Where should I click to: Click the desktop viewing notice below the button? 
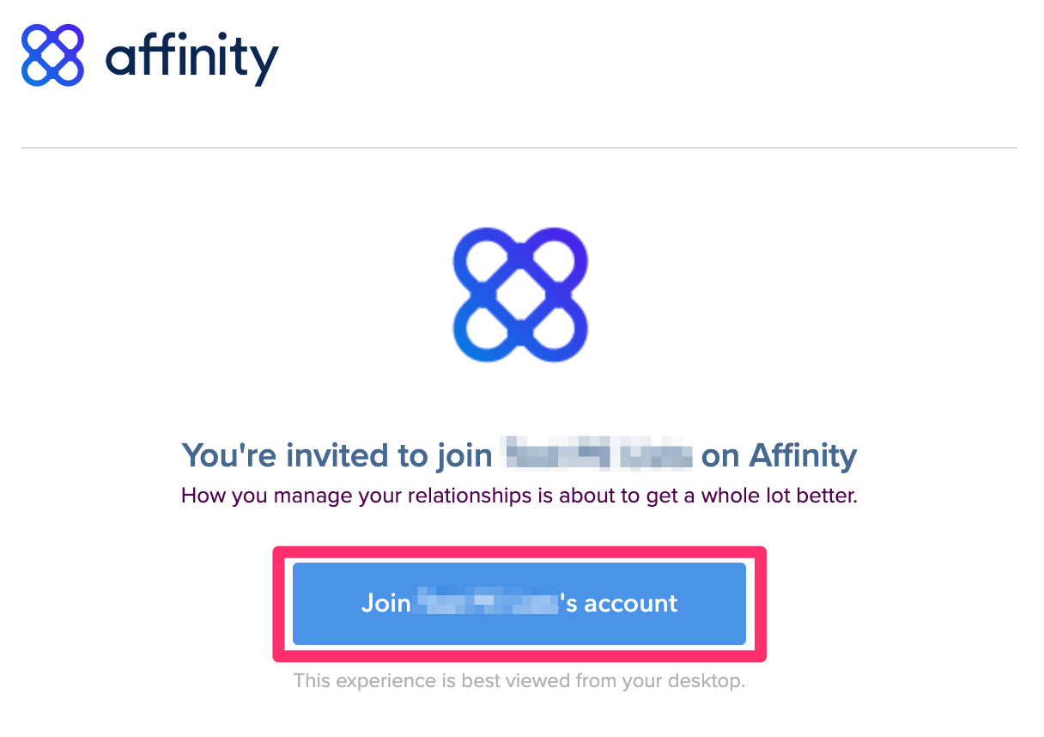click(x=519, y=680)
